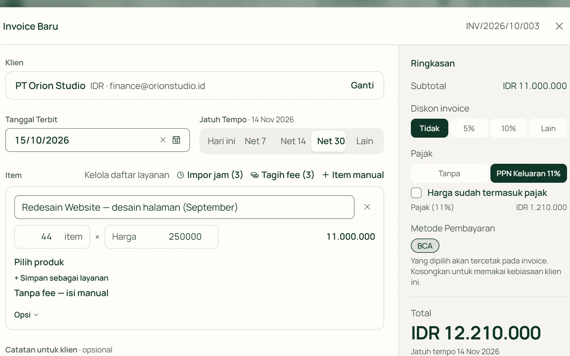Image resolution: width=570 pixels, height=356 pixels.
Task: Click the quantity field showing 44
Action: 52,237
